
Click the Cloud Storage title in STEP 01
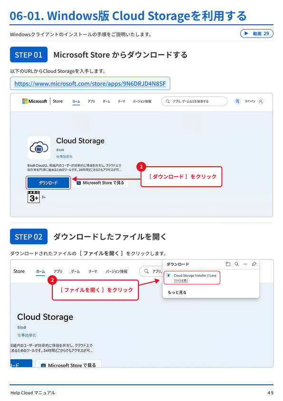pyautogui.click(x=80, y=141)
